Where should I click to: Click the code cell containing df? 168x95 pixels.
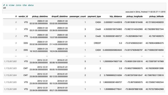[84, 7]
